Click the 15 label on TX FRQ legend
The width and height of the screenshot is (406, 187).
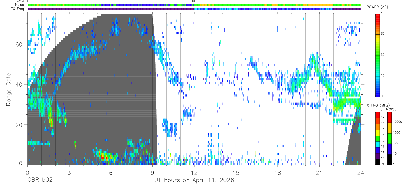383,129
